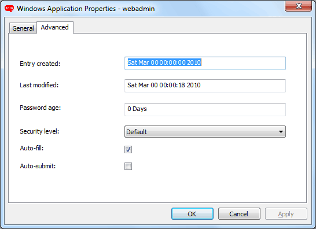Click the Last modified date field
Screen dimensions: 316x229
205,86
